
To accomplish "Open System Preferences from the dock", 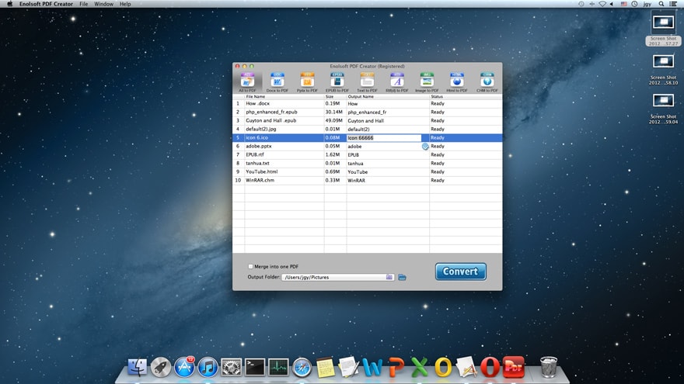I will (x=231, y=367).
